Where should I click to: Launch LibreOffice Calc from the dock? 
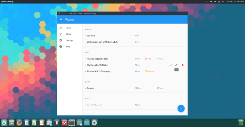[34, 123]
